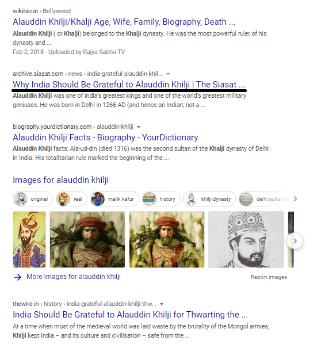Click the next arrow on image carousel
Image resolution: width=325 pixels, height=344 pixels.
click(295, 241)
